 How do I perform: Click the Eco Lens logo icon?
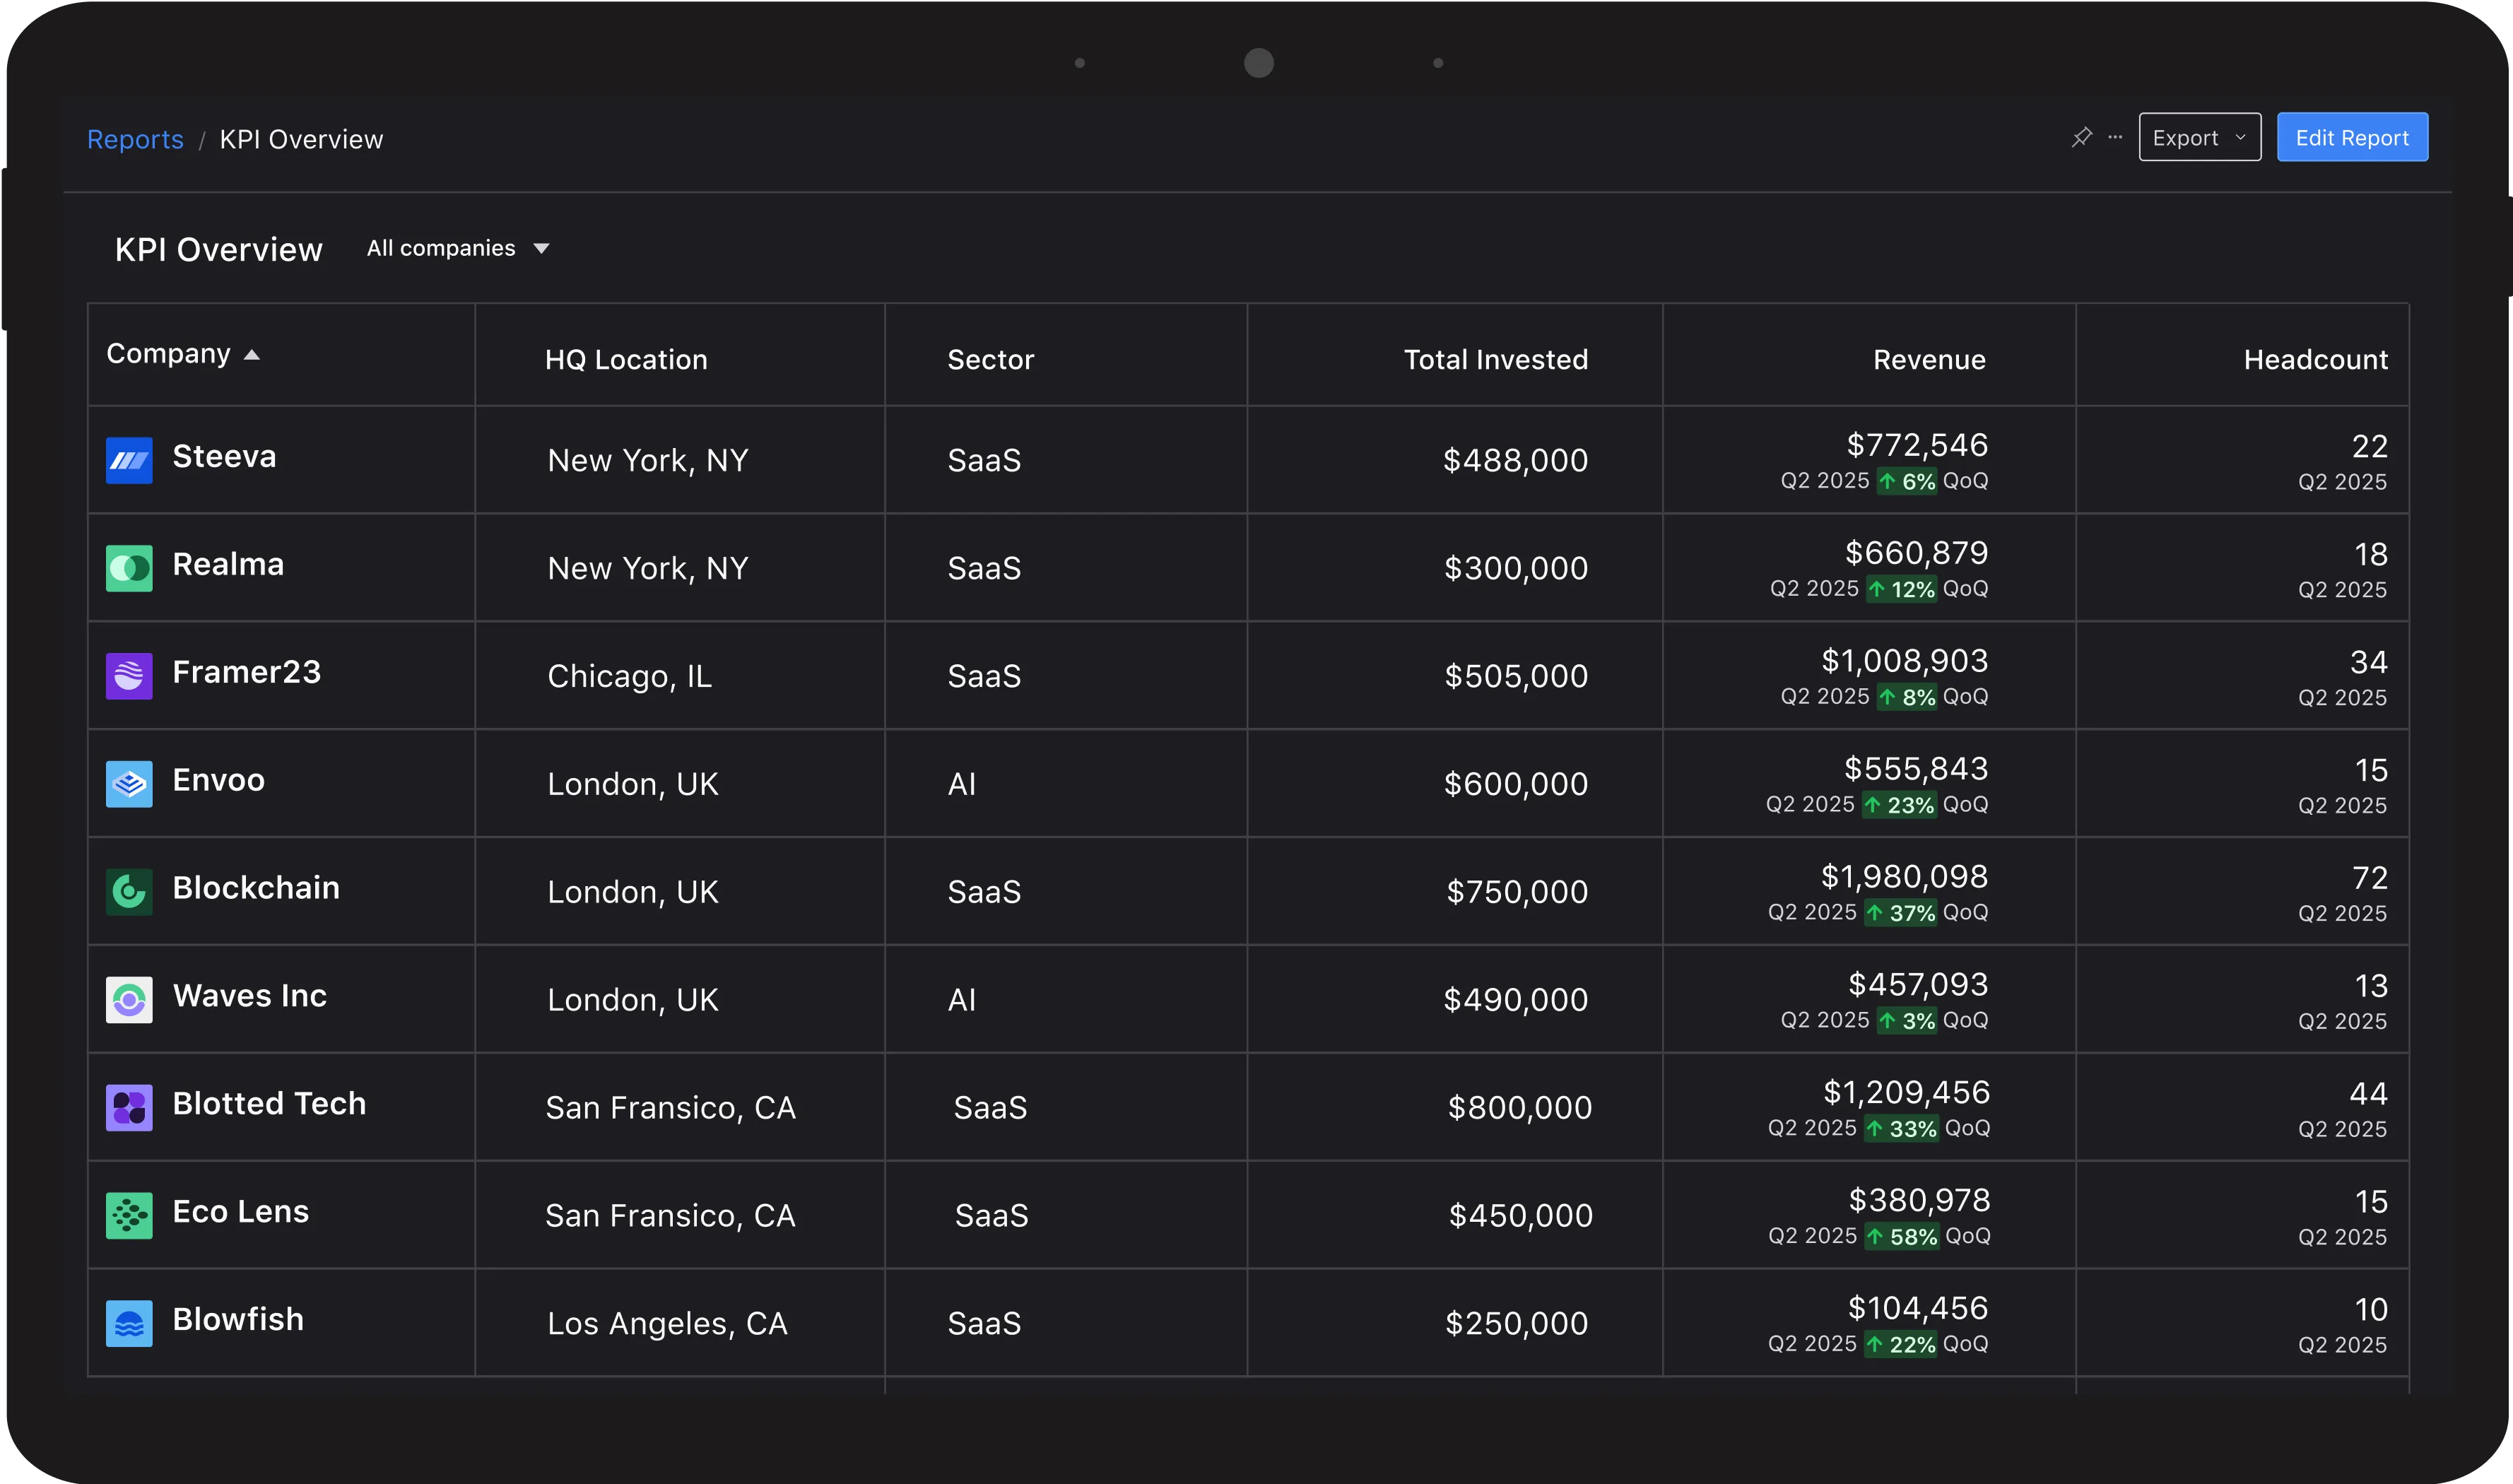coord(129,1215)
